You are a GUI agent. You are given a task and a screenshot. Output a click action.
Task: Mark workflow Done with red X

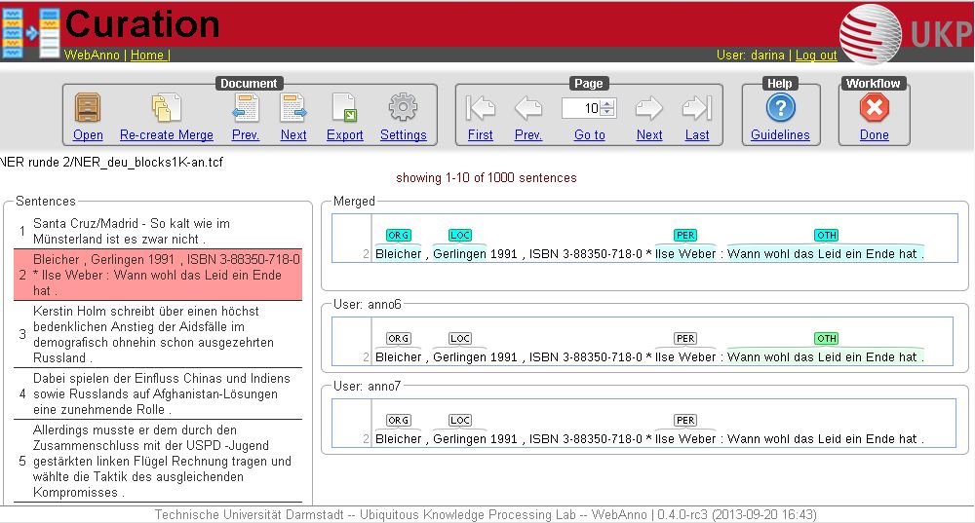tap(875, 107)
